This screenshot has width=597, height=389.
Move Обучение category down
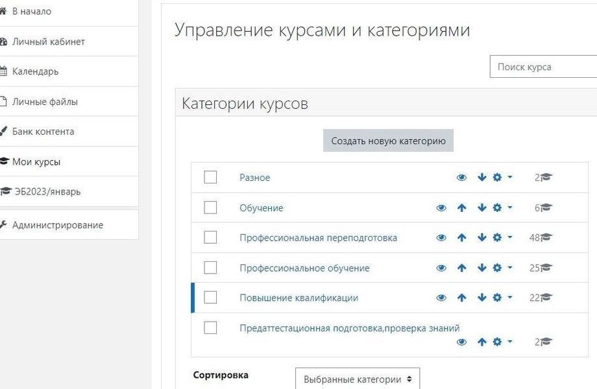[x=482, y=207]
